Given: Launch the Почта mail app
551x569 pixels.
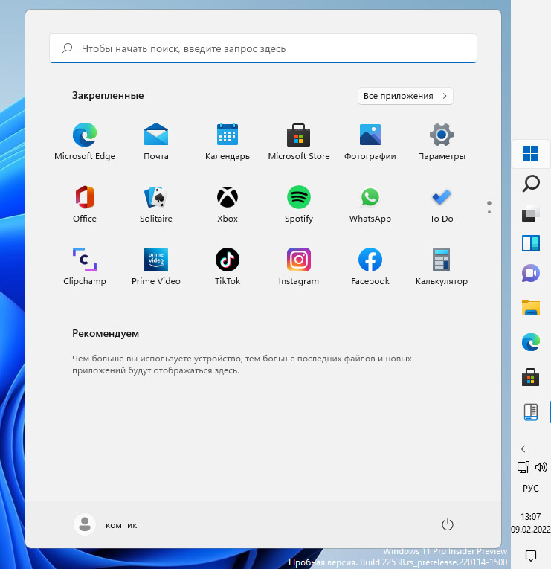Looking at the screenshot, I should (156, 142).
